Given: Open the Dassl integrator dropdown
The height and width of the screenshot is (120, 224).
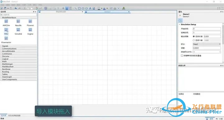Looking at the screenshot, I should (x=207, y=44).
